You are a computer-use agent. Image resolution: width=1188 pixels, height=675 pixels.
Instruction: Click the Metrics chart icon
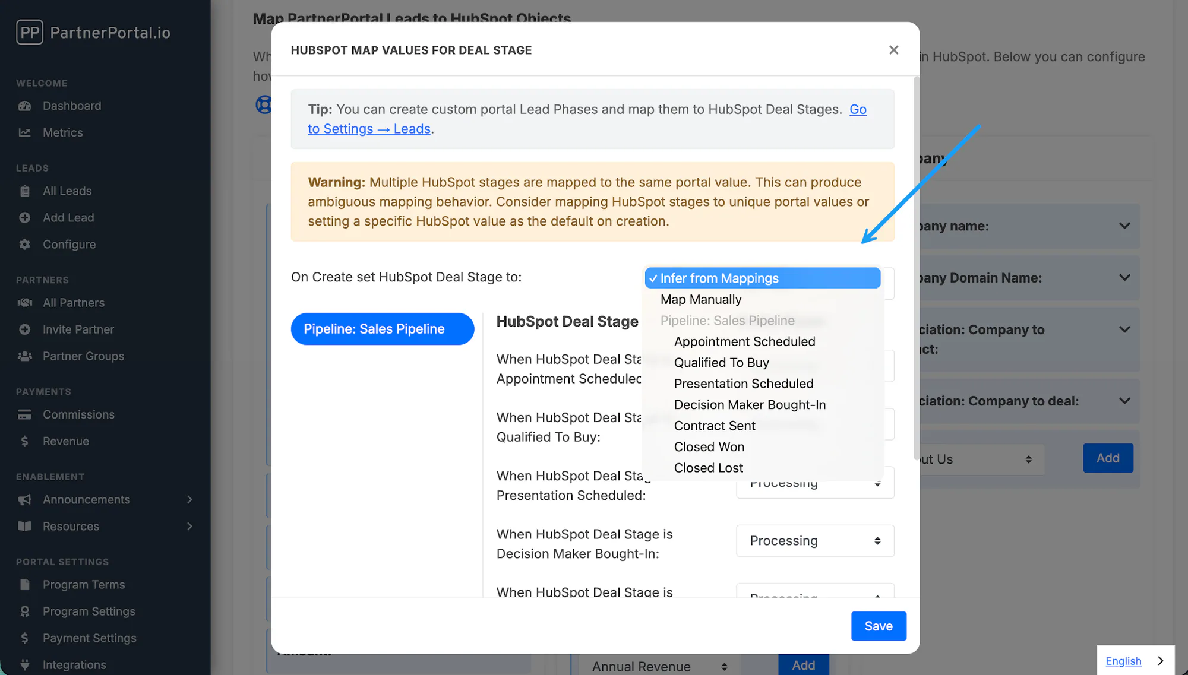coord(24,132)
